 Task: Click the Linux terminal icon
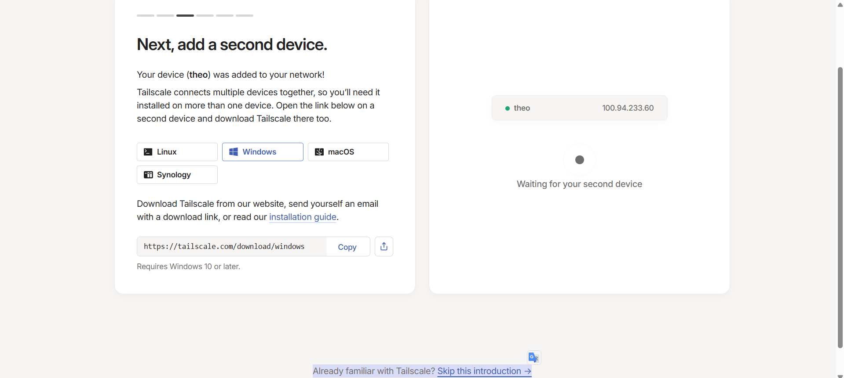tap(148, 152)
